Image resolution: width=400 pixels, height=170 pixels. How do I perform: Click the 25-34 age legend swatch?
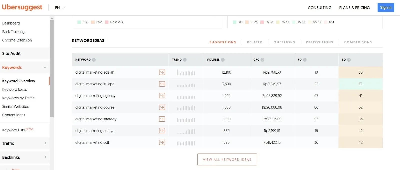pos(262,22)
